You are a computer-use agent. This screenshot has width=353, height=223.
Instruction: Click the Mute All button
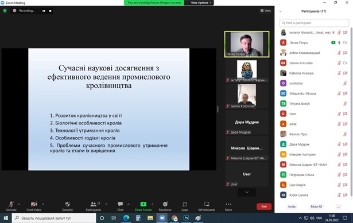click(316, 206)
